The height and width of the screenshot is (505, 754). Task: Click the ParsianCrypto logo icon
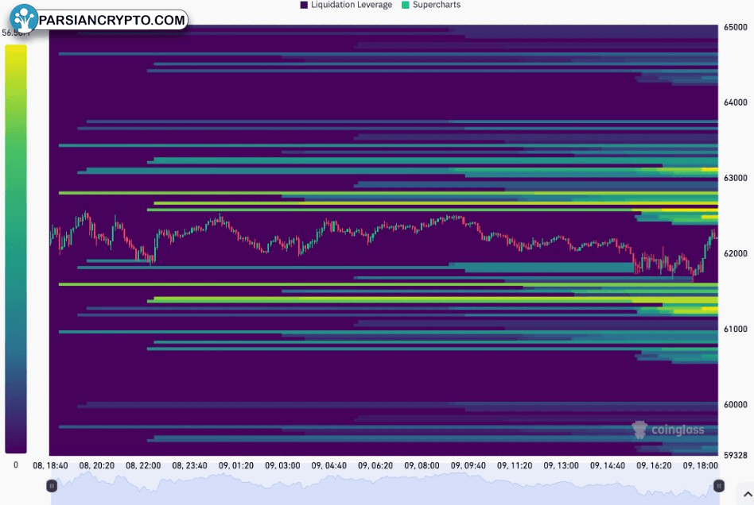click(x=24, y=19)
